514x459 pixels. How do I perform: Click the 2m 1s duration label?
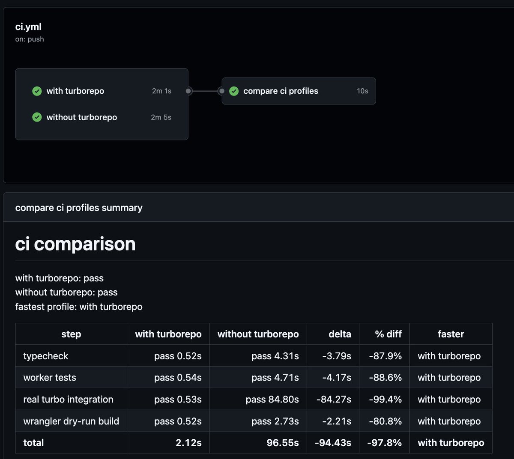coord(161,91)
